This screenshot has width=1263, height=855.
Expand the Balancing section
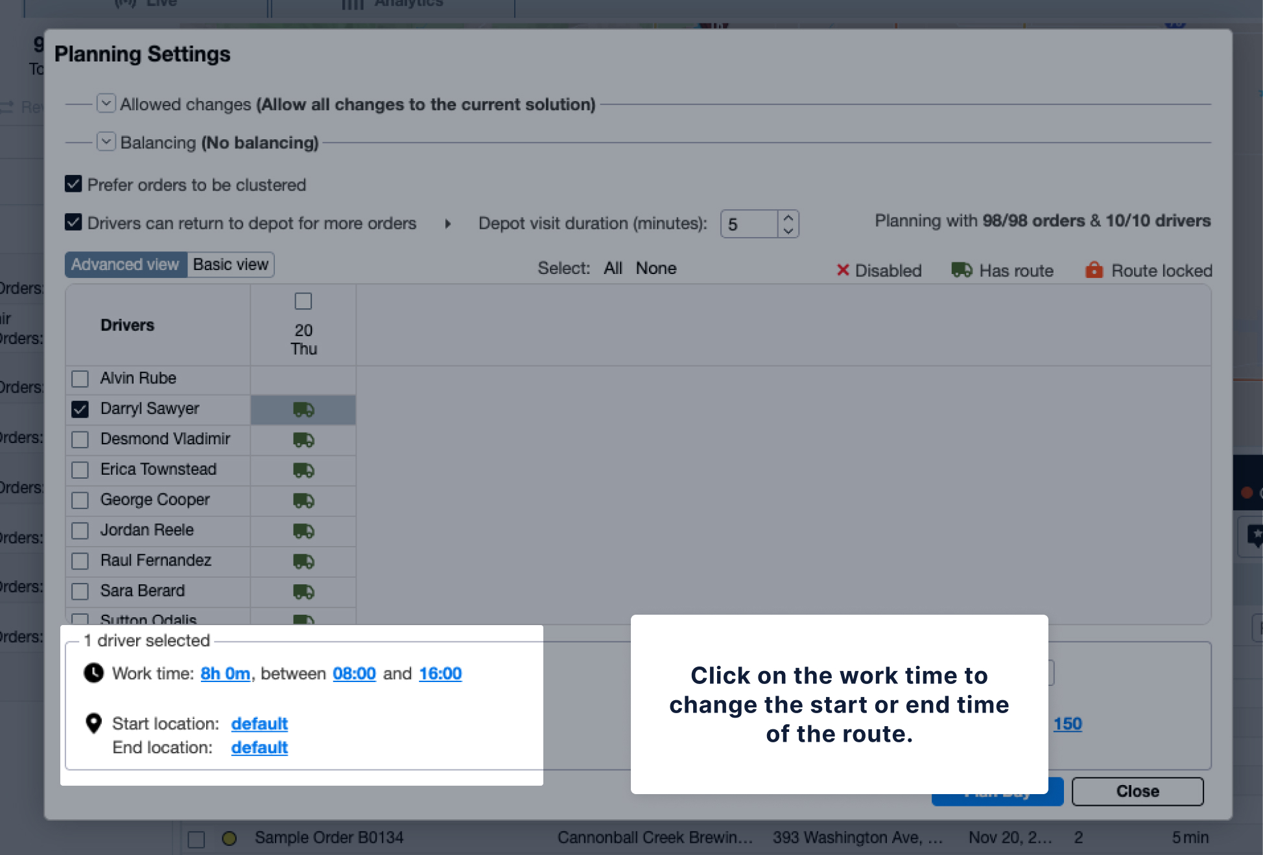coord(106,142)
